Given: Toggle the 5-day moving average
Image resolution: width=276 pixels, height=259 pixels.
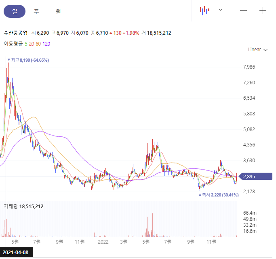Looking at the screenshot, I should tap(26, 44).
